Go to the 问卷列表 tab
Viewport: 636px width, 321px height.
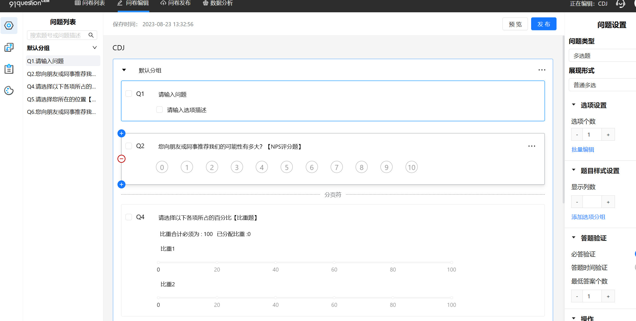click(90, 3)
